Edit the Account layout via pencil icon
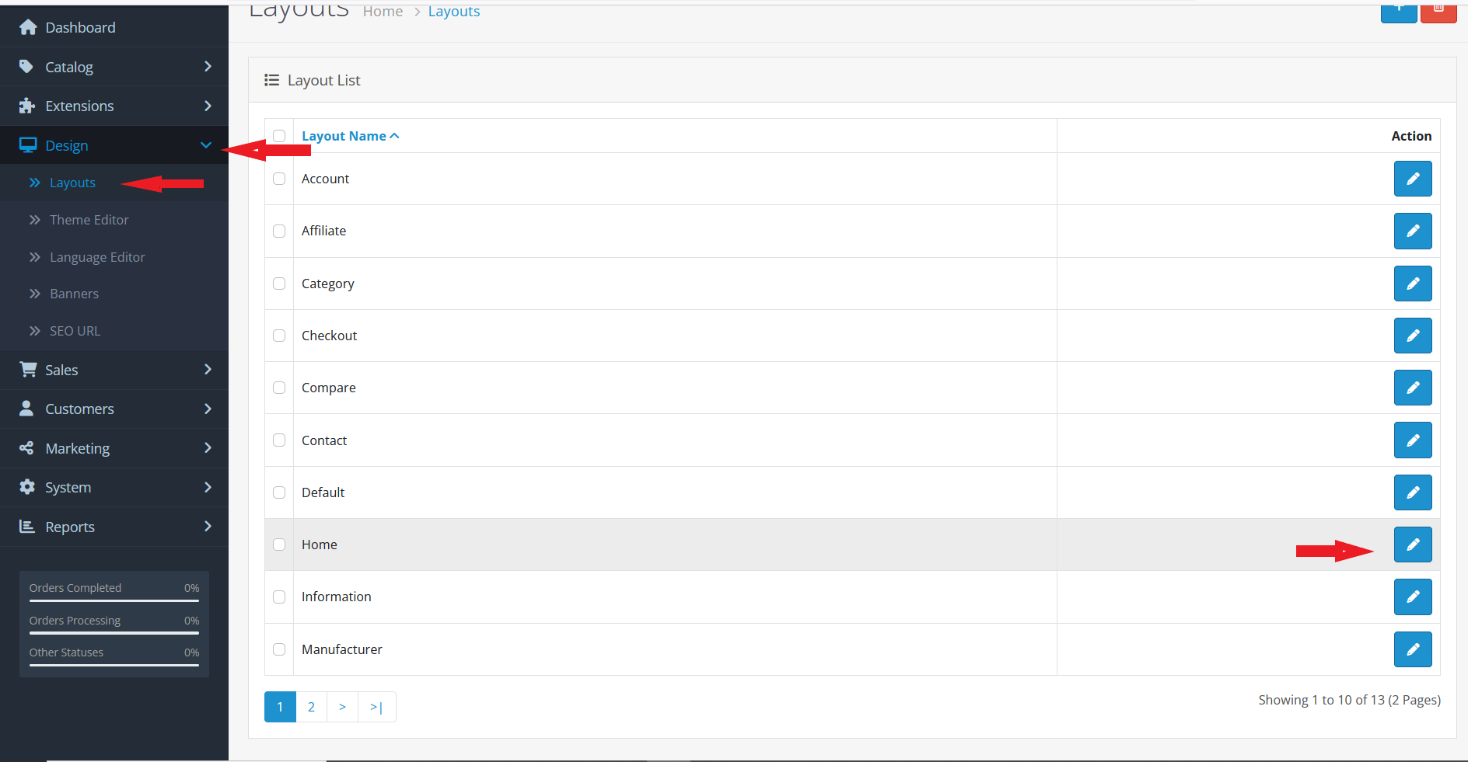 [x=1412, y=179]
